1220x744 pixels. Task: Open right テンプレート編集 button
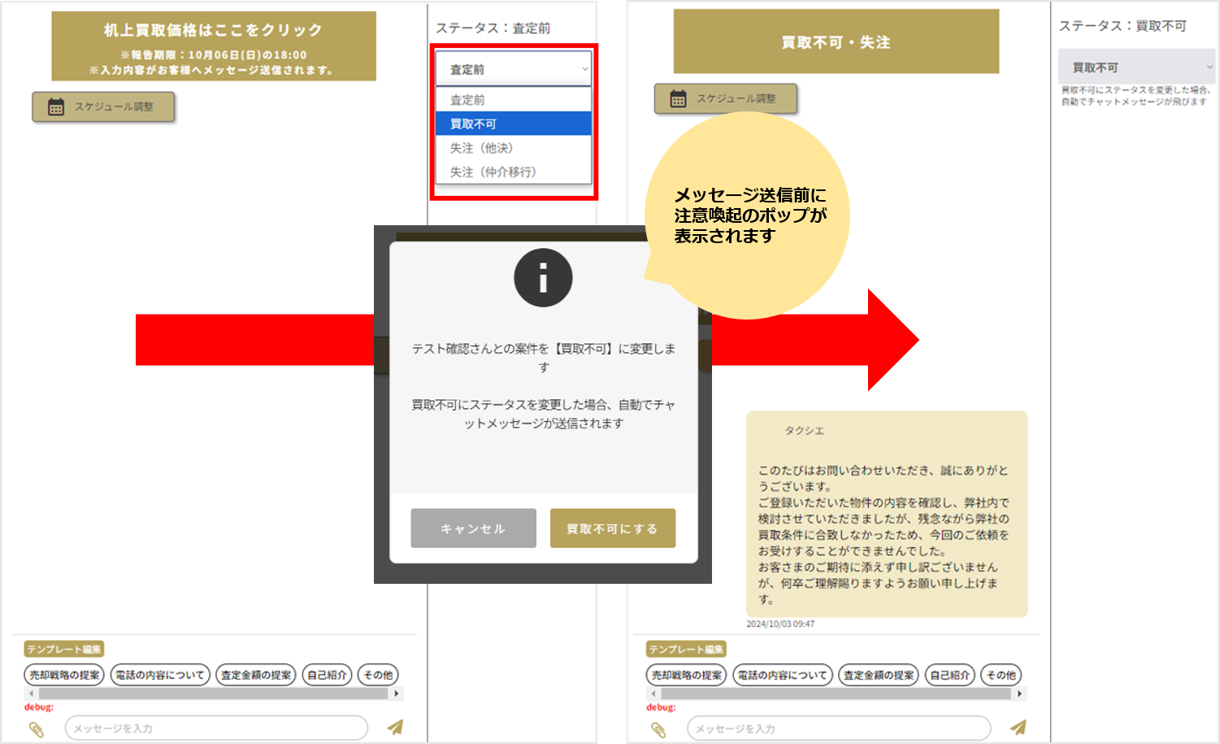click(686, 649)
